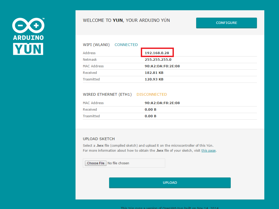Image resolution: width=279 pixels, height=209 pixels.
Task: Click the WiFi Received value 182.81 KB
Action: point(154,73)
